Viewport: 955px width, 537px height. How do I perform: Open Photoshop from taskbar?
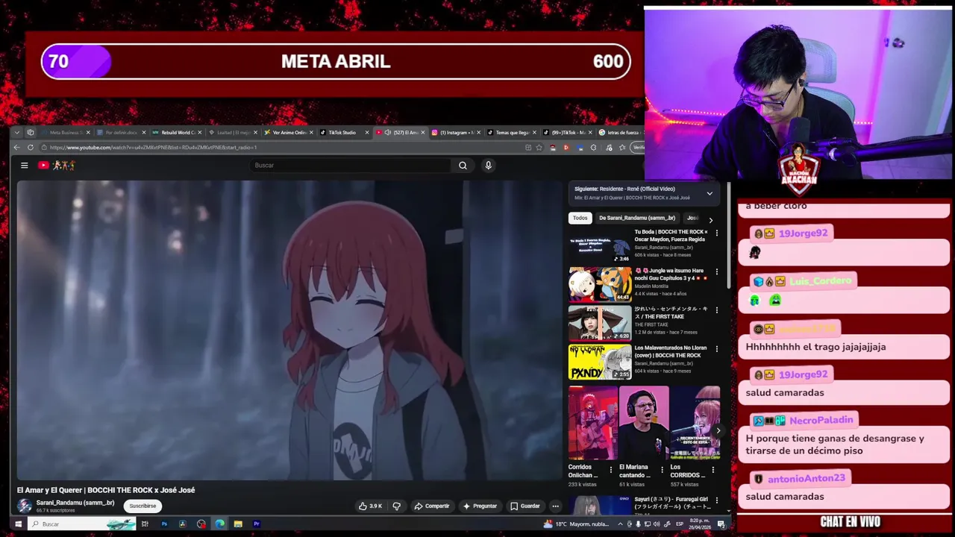pyautogui.click(x=164, y=524)
